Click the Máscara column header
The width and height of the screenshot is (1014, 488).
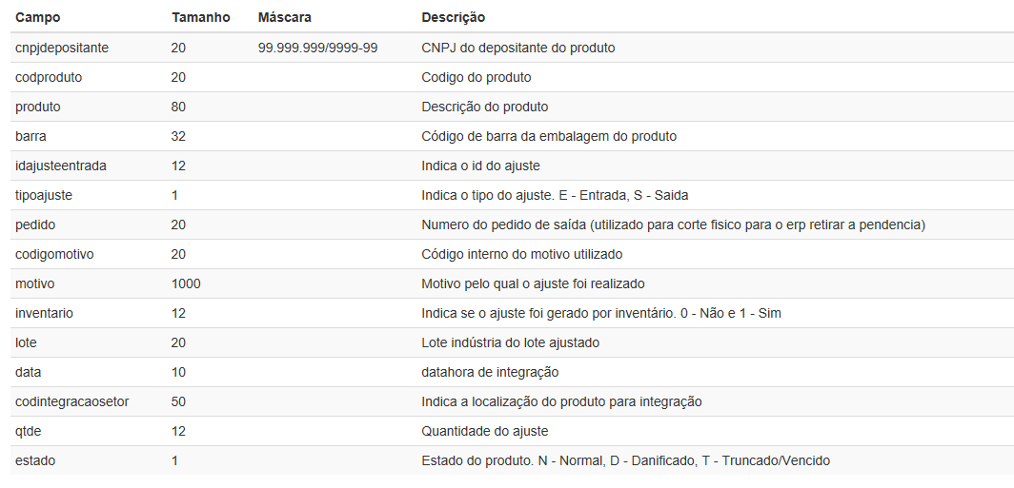[x=284, y=17]
